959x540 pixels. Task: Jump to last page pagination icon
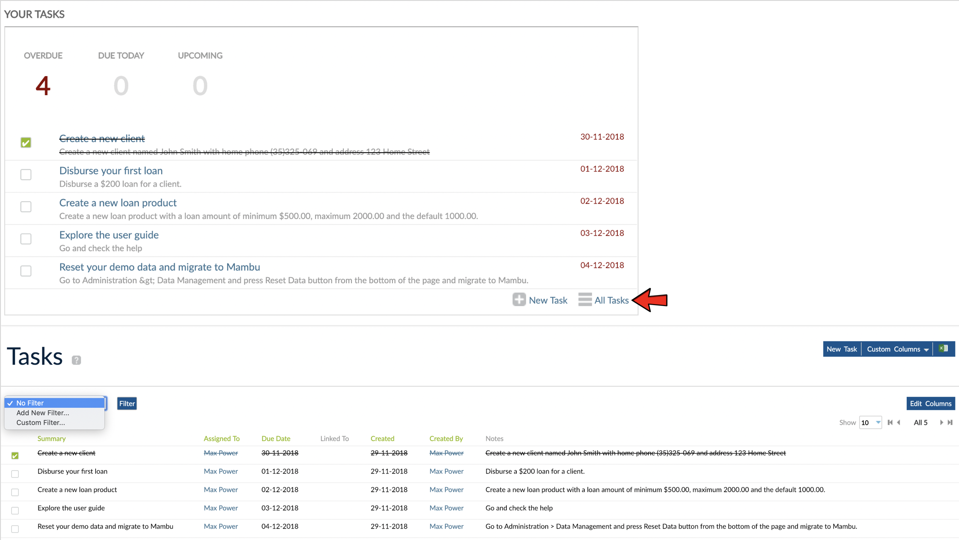950,423
